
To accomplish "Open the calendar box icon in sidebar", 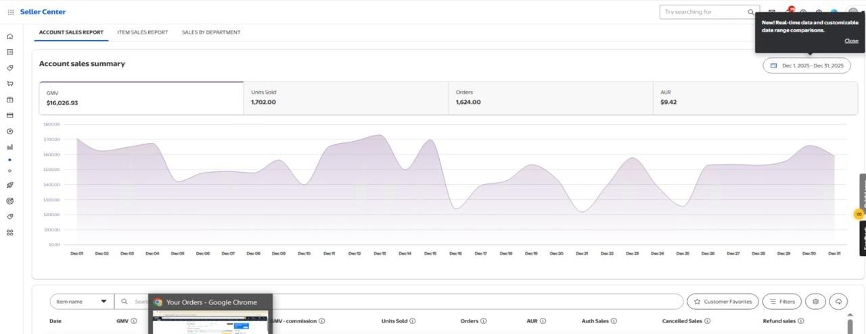I will click(9, 100).
